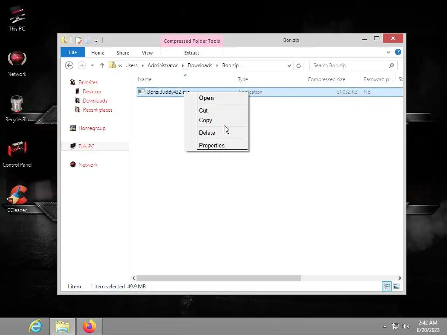Expand the ribbon with the chevron

coord(388,52)
